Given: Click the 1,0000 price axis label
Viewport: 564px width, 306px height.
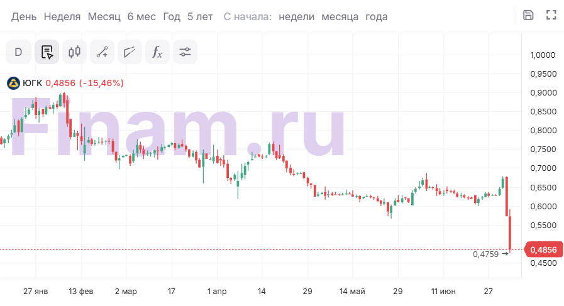Looking at the screenshot, I should (x=543, y=55).
